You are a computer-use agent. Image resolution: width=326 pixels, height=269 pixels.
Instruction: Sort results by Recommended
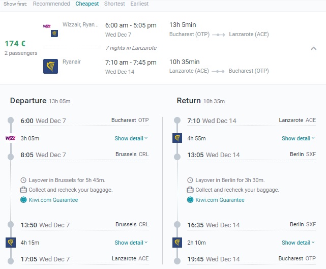tap(51, 4)
